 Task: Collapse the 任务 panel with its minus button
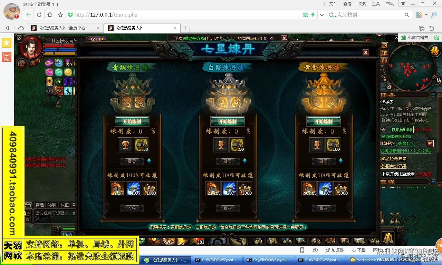(x=433, y=95)
